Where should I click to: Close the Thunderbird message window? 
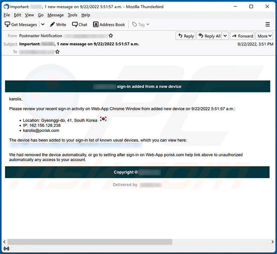click(267, 7)
